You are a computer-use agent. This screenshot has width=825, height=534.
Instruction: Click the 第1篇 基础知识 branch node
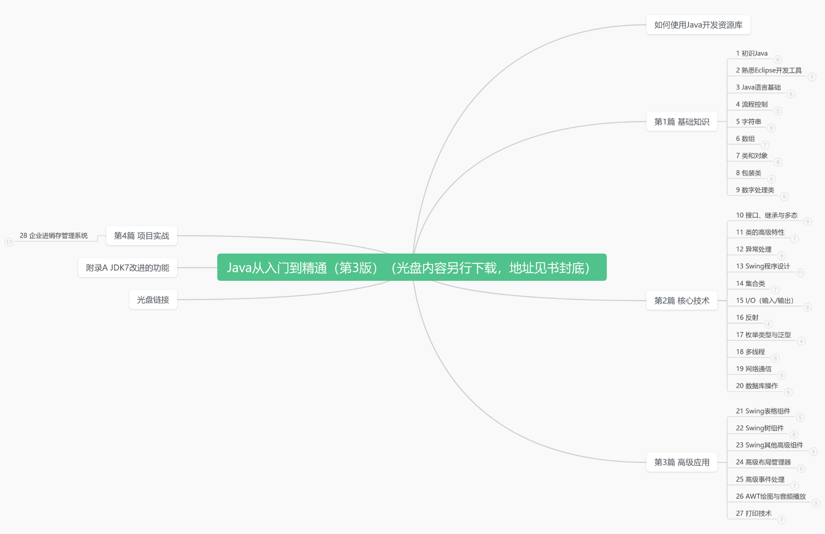(681, 122)
